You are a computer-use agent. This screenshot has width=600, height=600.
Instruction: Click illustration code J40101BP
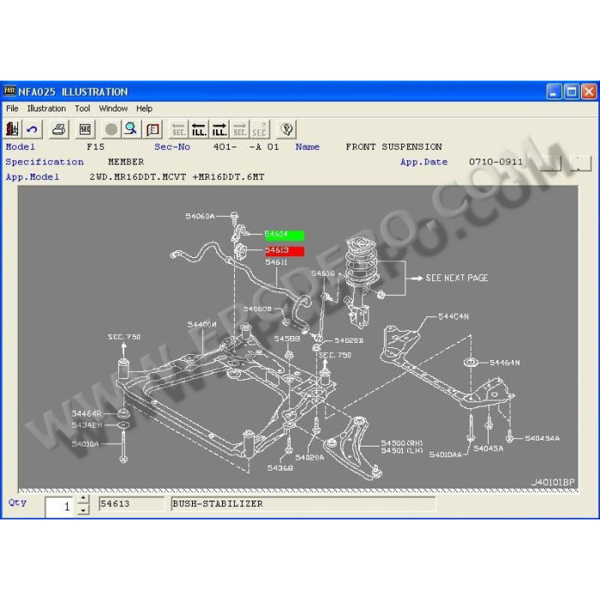553,483
